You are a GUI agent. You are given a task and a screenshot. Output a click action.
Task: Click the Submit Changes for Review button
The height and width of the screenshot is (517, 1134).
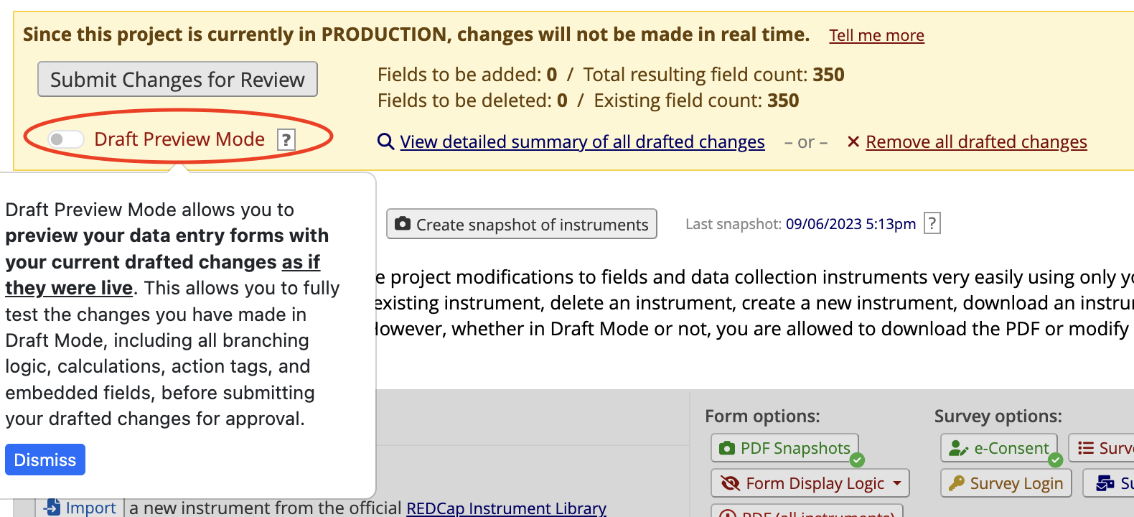(x=177, y=80)
